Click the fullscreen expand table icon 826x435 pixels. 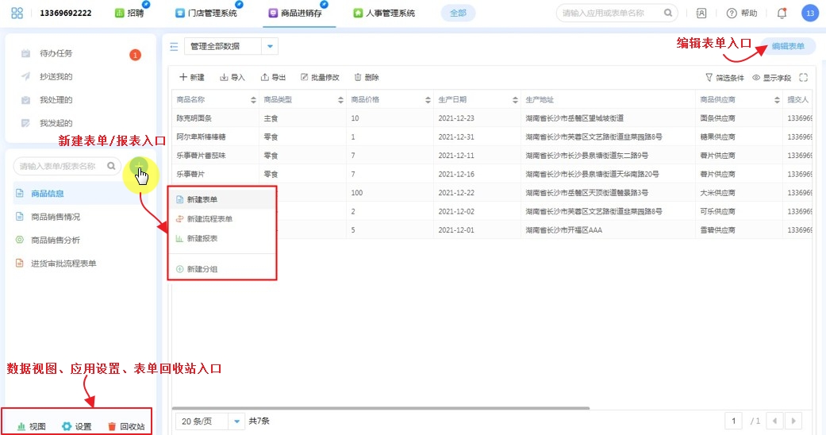(x=803, y=78)
